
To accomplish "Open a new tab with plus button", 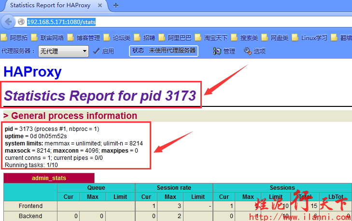I will point(116,5).
